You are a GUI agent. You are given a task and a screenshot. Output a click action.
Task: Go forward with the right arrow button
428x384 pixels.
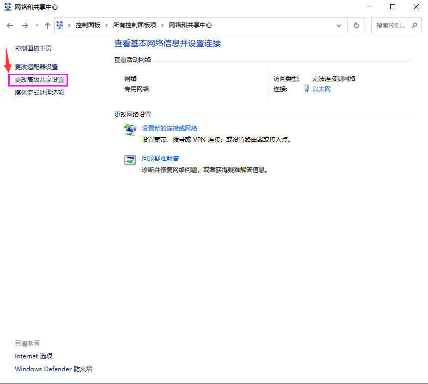25,26
